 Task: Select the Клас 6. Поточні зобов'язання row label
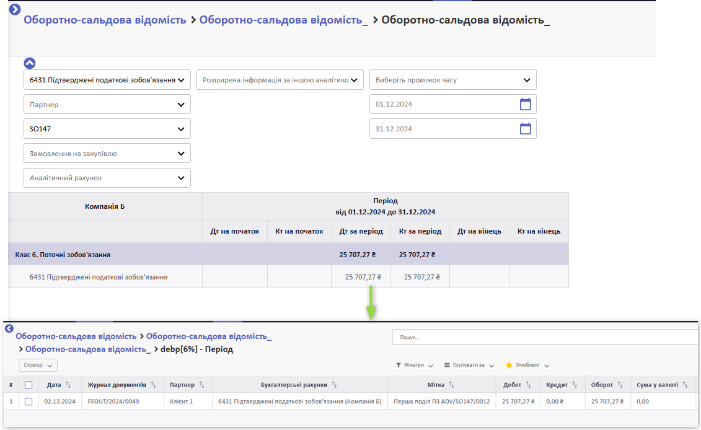pyautogui.click(x=63, y=255)
